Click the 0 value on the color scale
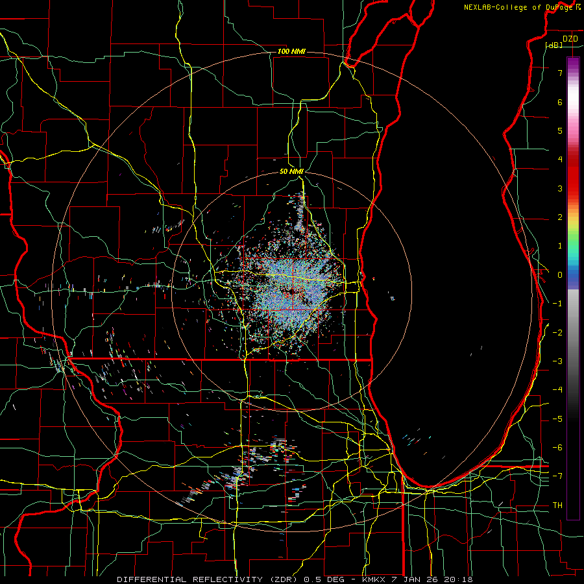 click(x=560, y=275)
